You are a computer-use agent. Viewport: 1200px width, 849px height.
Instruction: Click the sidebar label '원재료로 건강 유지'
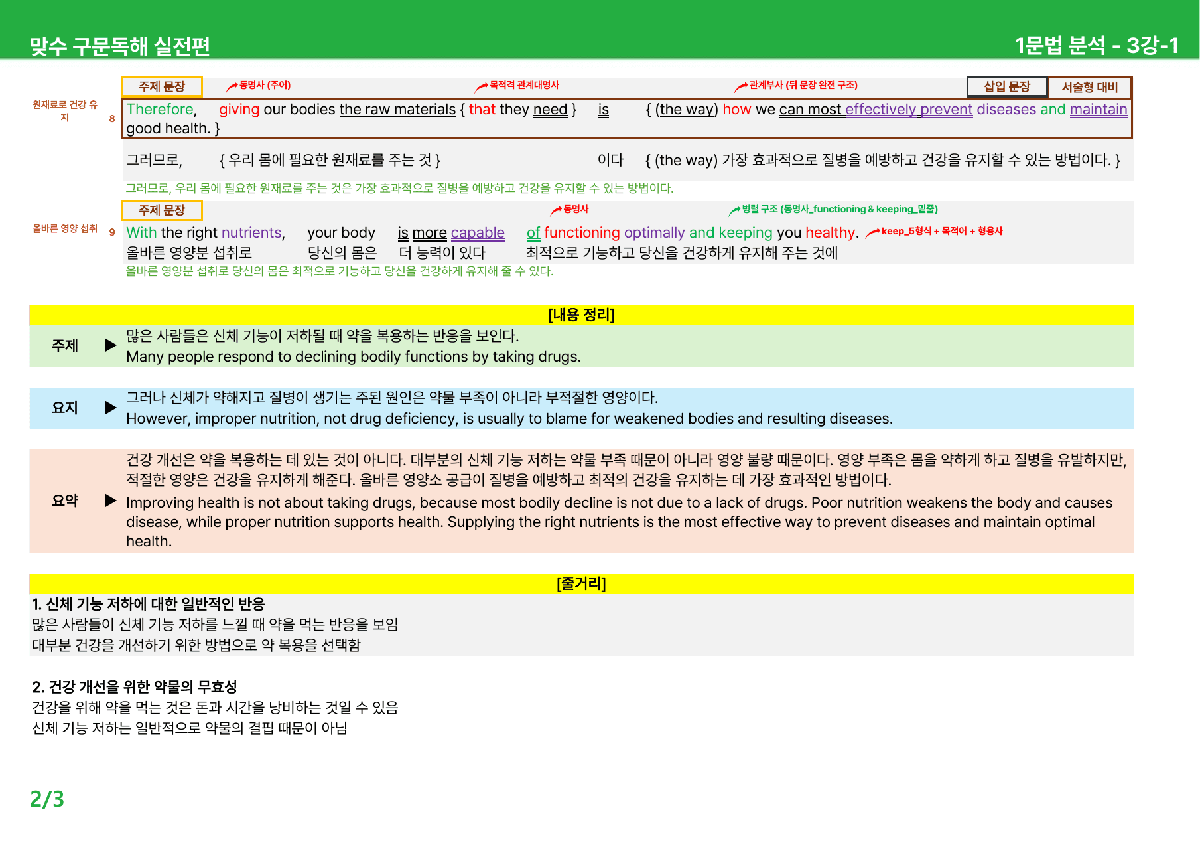coord(65,111)
